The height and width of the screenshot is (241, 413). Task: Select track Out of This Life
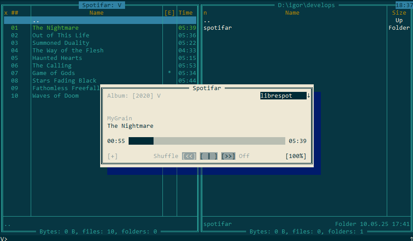pyautogui.click(x=100, y=36)
